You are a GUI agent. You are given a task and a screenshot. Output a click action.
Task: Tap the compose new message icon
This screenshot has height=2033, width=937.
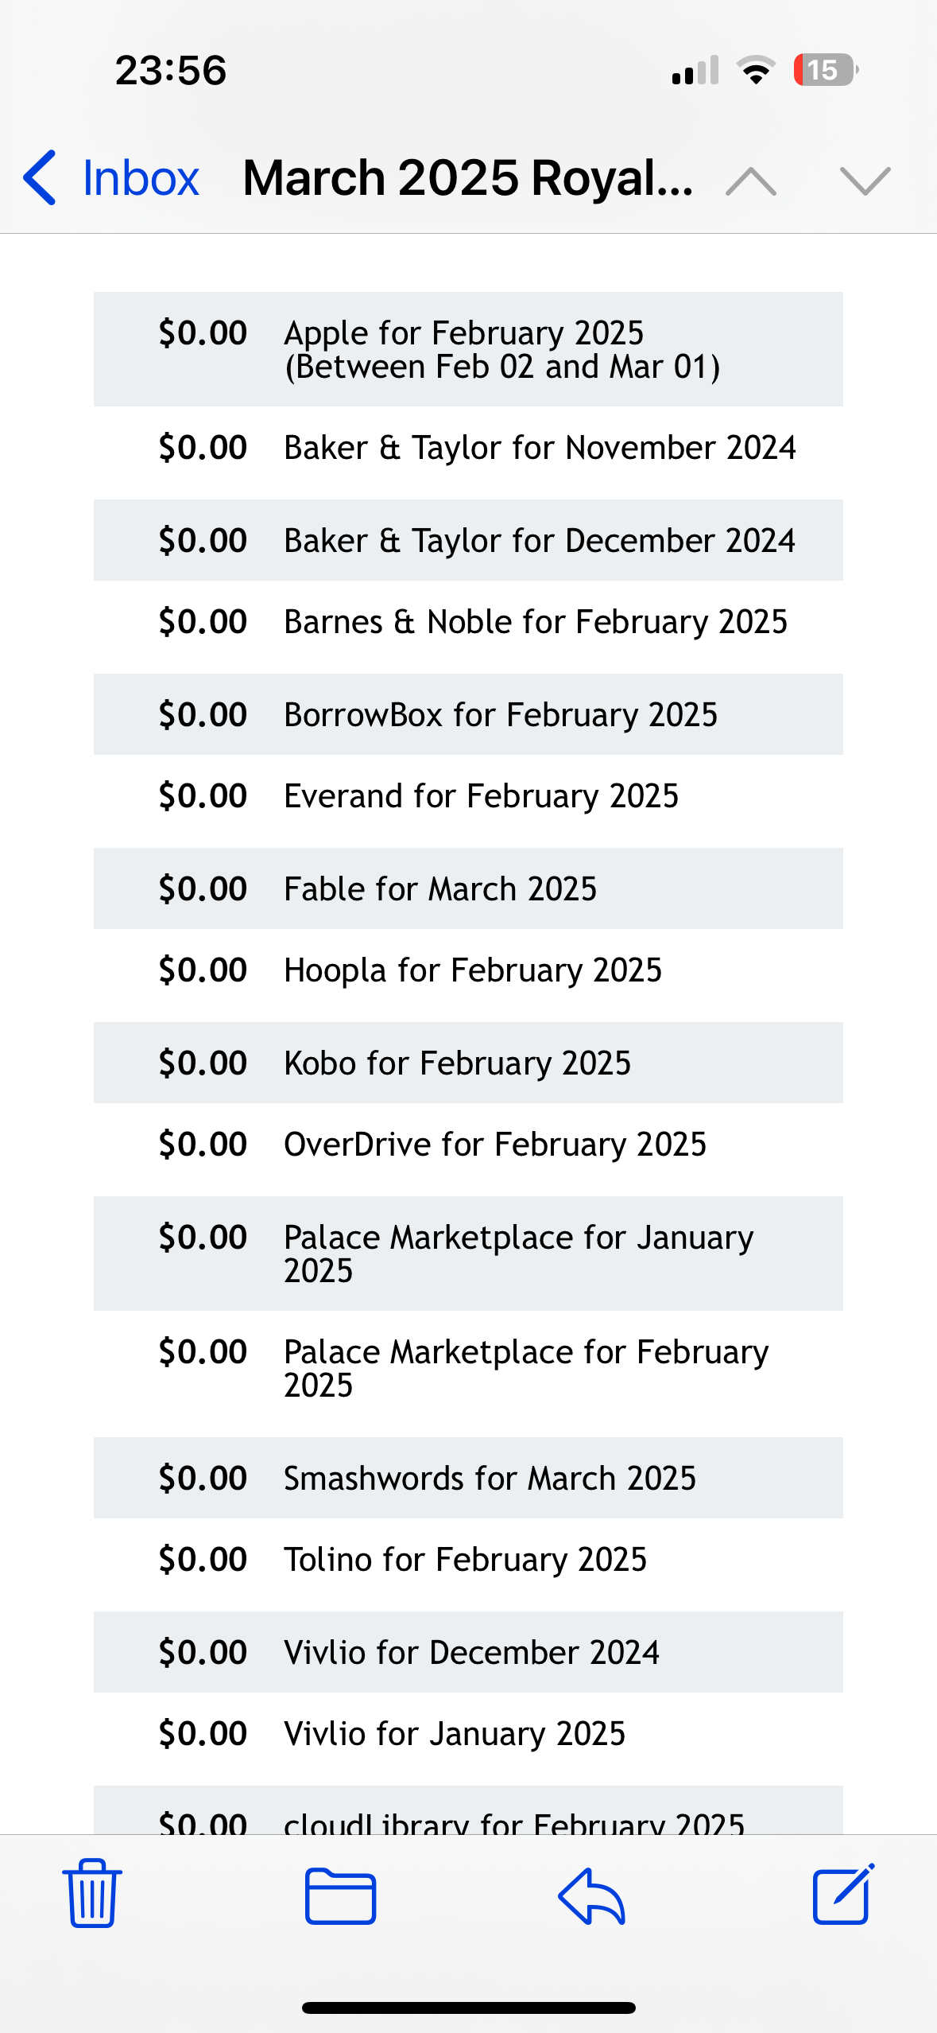click(843, 1894)
